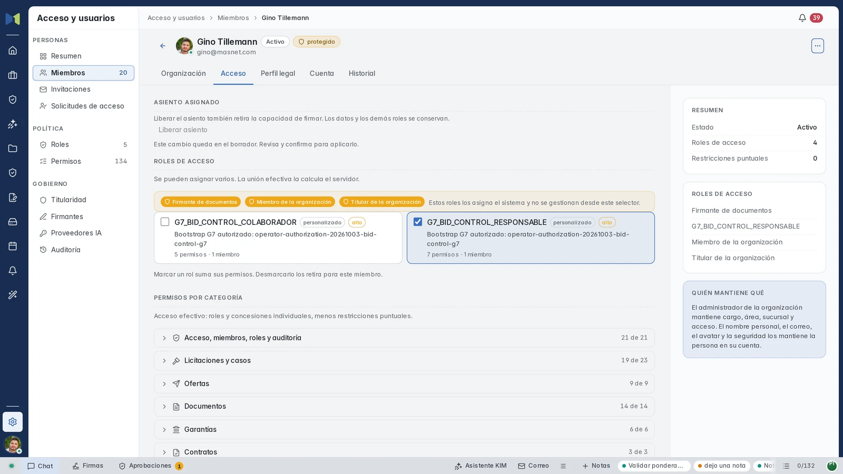This screenshot has width=843, height=474.
Task: Open the inbox tray icon in the left rail
Action: [13, 222]
